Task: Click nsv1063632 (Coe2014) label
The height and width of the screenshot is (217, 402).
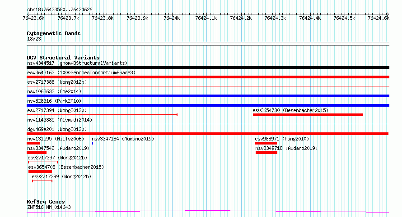Action: tap(54, 91)
